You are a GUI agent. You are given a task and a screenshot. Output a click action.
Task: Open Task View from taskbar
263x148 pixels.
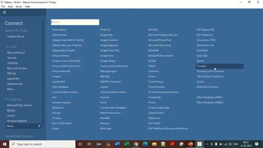click(89, 144)
